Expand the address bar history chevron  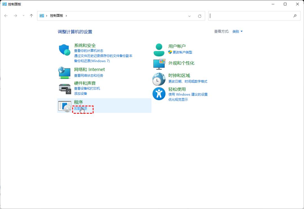coord(189,16)
